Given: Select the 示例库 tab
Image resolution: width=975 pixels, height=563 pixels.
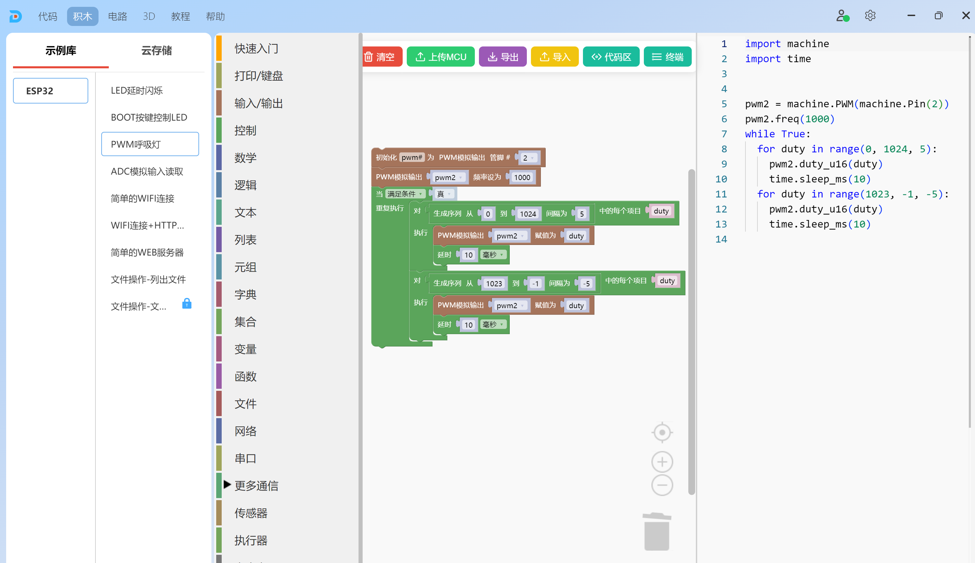Looking at the screenshot, I should [61, 51].
